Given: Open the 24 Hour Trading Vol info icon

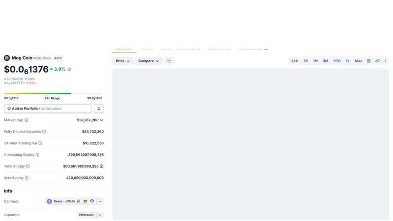Looking at the screenshot, I should [x=40, y=143].
